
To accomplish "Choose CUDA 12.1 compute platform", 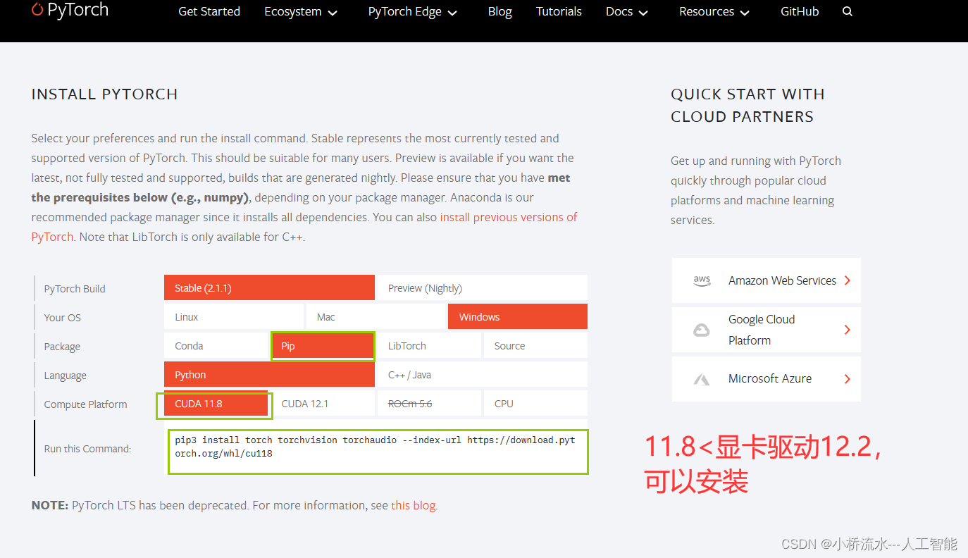I will pyautogui.click(x=323, y=404).
